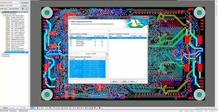Open [14] - SPI FLASH, LEDS sheet
Screen dimensions: 218x112
(15, 41)
